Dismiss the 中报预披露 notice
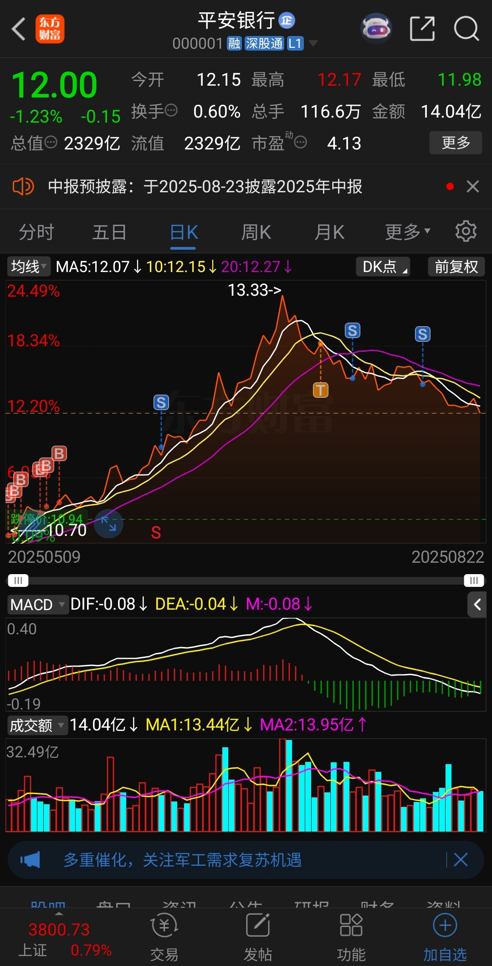The width and height of the screenshot is (492, 966). tap(473, 186)
